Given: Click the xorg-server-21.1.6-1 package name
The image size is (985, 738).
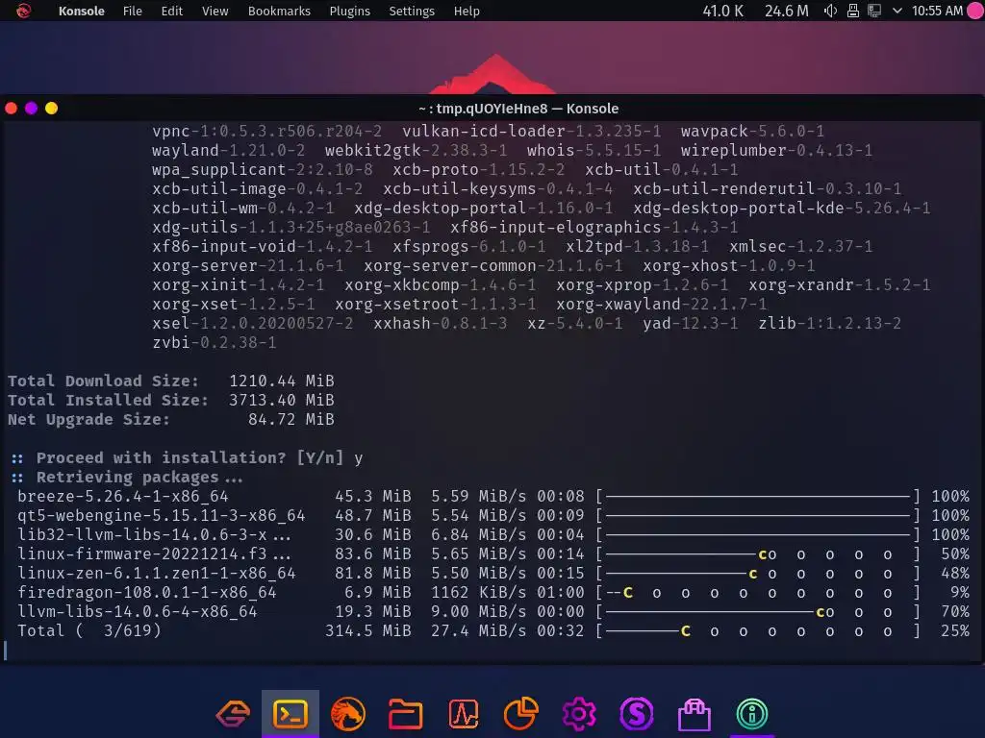Looking at the screenshot, I should click(x=247, y=265).
